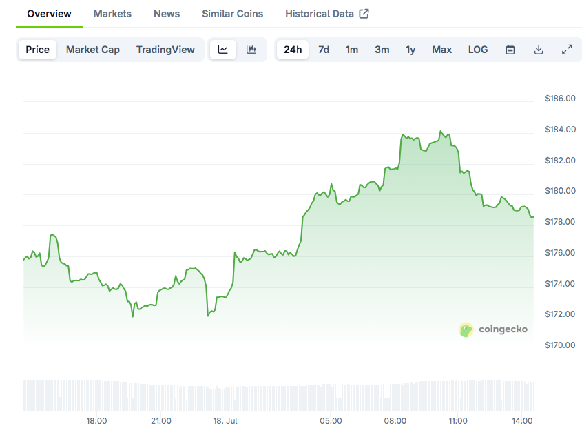
Task: Choose the 1m time range
Action: [352, 50]
